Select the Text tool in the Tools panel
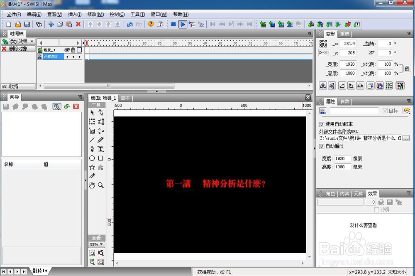415x276 pixels. 101,149
